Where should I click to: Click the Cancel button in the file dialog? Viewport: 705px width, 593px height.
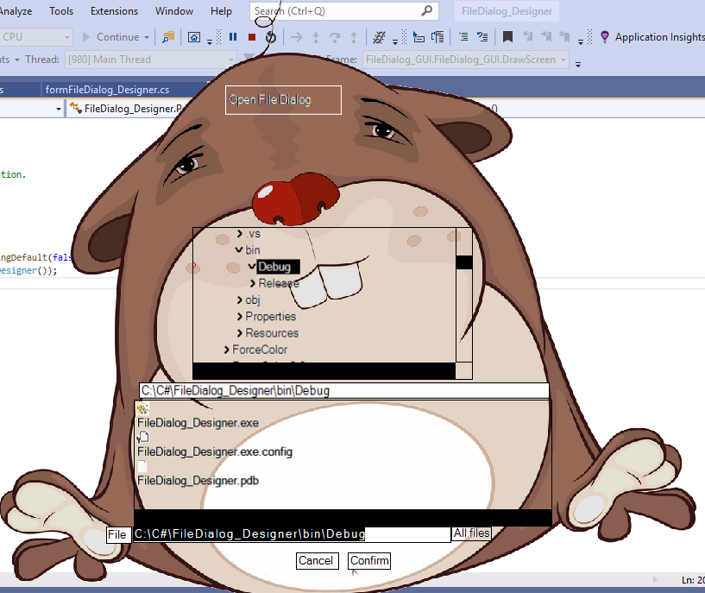pos(317,560)
